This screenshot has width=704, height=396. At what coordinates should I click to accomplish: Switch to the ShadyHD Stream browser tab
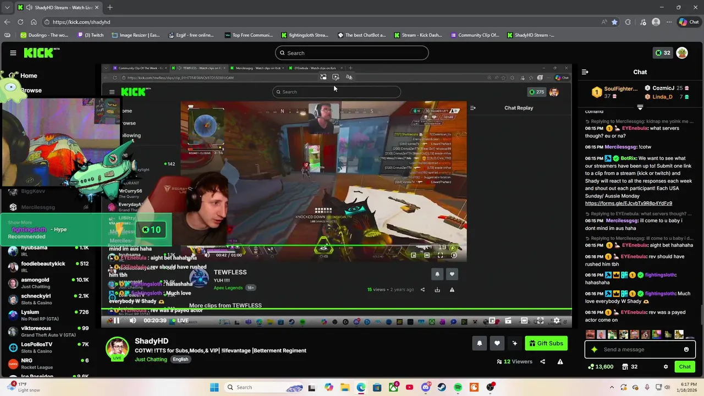click(x=58, y=7)
